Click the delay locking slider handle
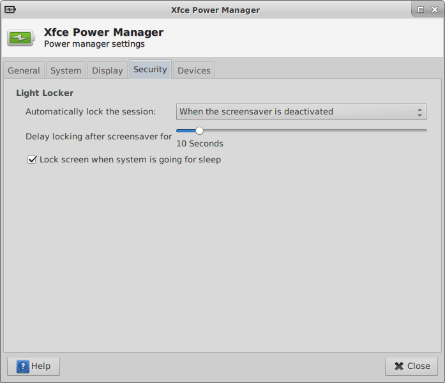Image resolution: width=445 pixels, height=383 pixels. tap(199, 130)
